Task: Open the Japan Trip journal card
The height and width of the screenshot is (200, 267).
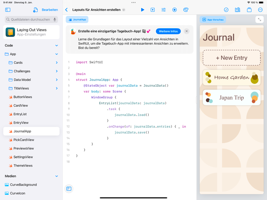Action: point(232,98)
